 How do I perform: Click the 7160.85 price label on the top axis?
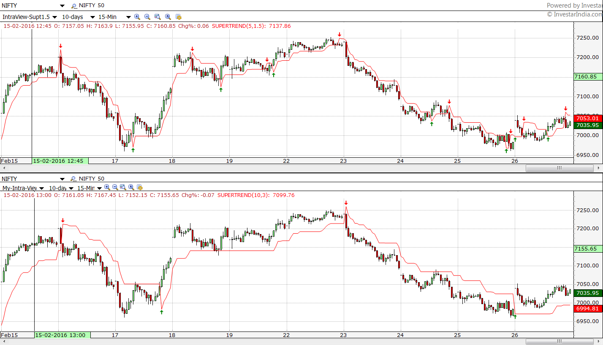(x=587, y=76)
